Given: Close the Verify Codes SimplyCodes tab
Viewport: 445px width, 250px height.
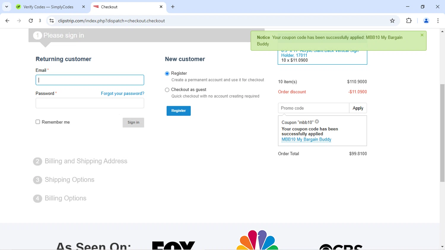Looking at the screenshot, I should coord(83,7).
